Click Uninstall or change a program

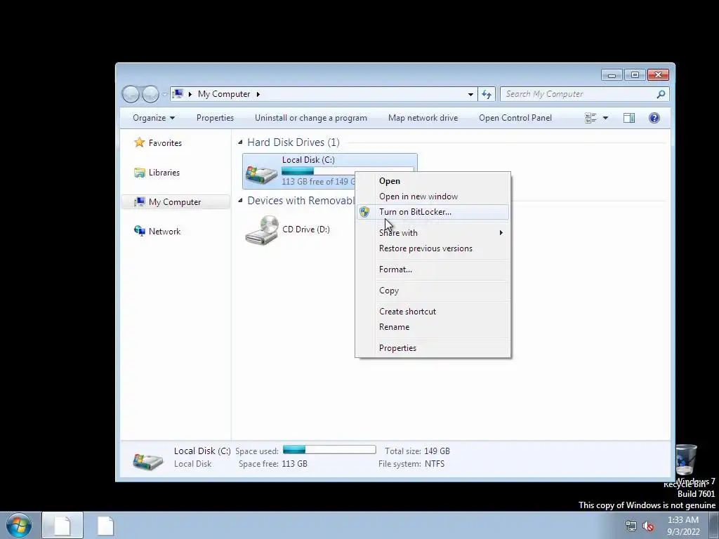(x=311, y=118)
